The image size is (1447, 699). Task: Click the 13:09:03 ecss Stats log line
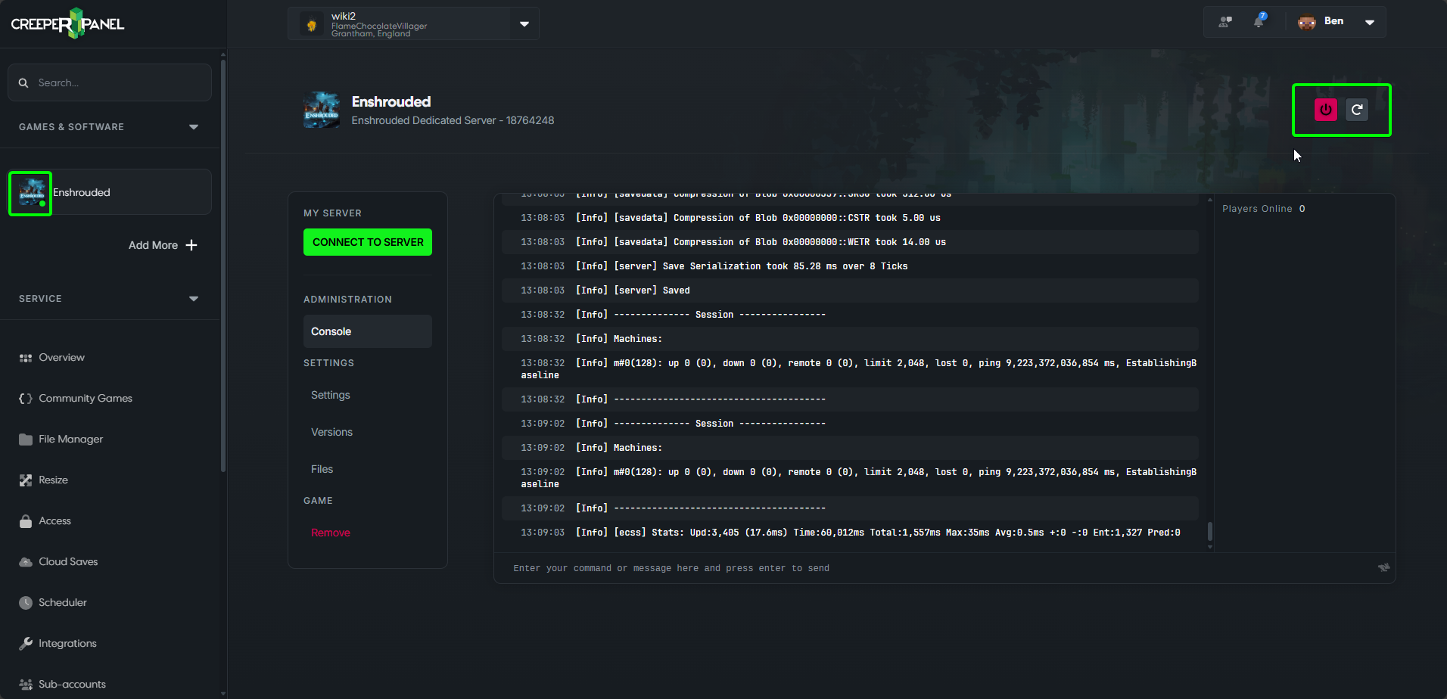point(850,533)
